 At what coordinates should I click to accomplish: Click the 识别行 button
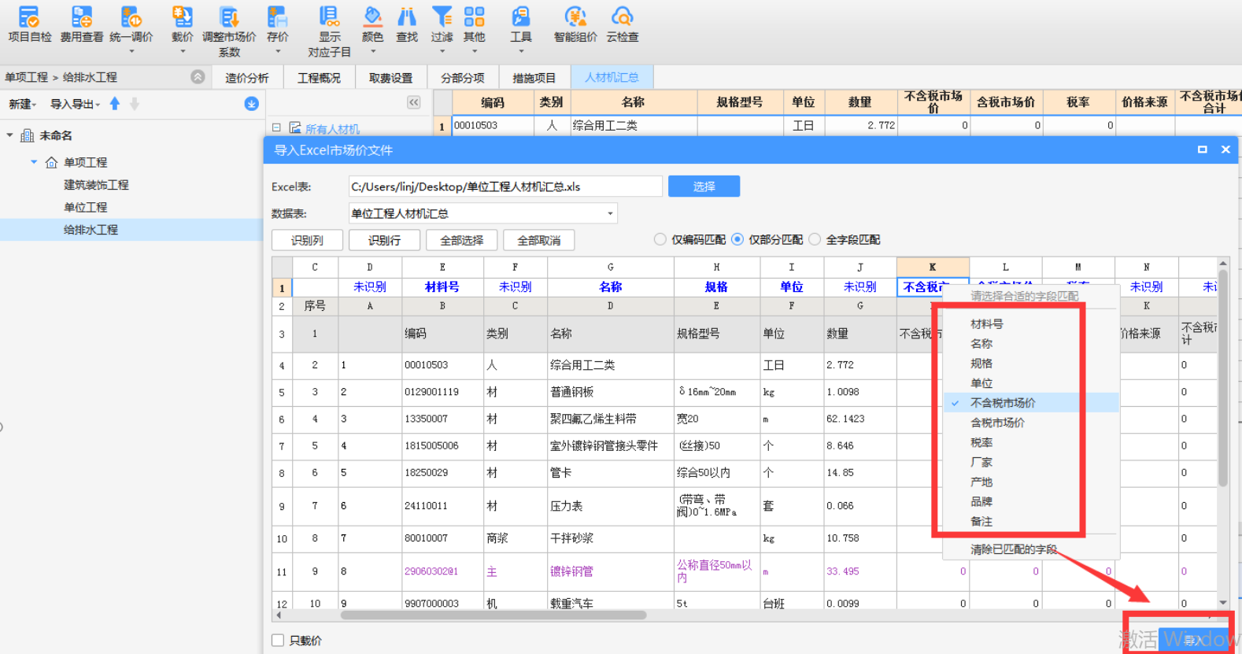[x=384, y=240]
